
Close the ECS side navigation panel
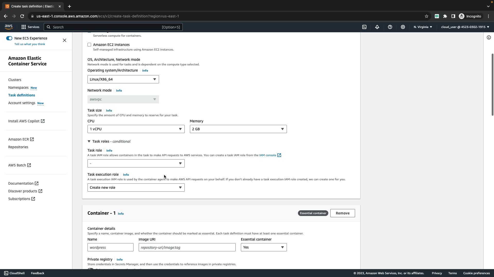[65, 40]
